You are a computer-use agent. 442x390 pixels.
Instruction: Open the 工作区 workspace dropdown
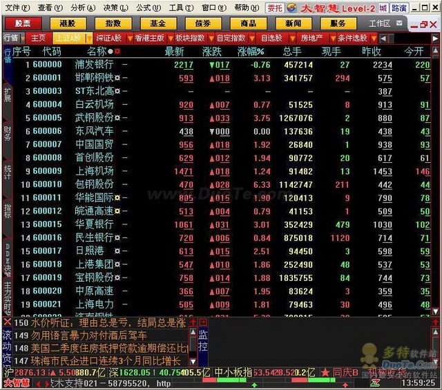(x=399, y=23)
